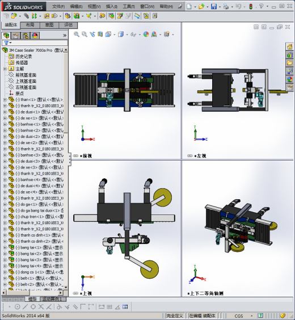Viewport: 295px width, 320px height.
Task: Open the 工具(T) menu
Action: (129, 7)
